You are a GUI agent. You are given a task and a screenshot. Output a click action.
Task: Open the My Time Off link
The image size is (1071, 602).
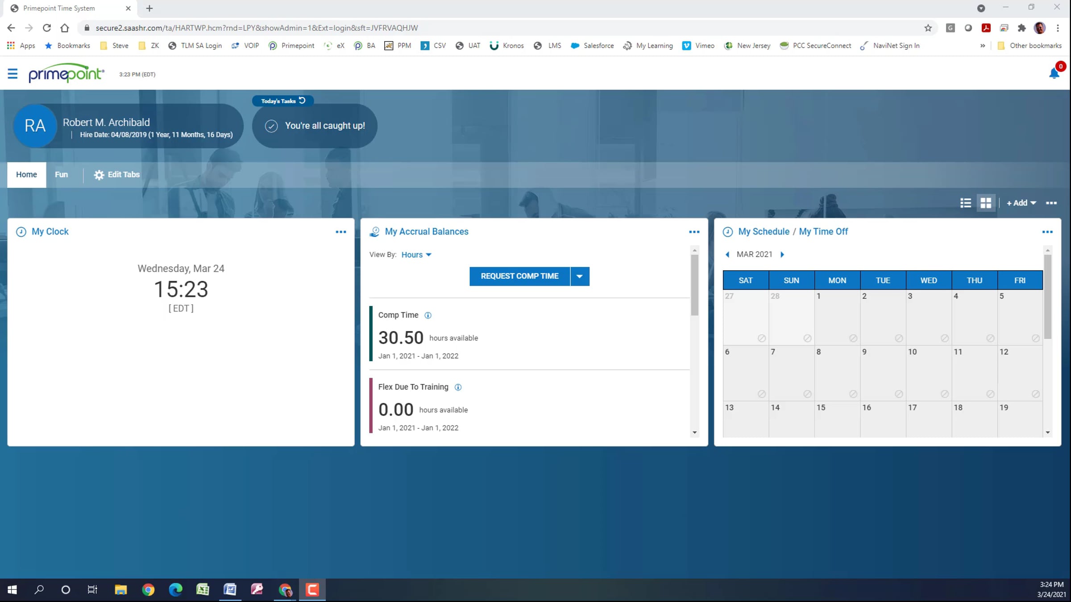[823, 231]
